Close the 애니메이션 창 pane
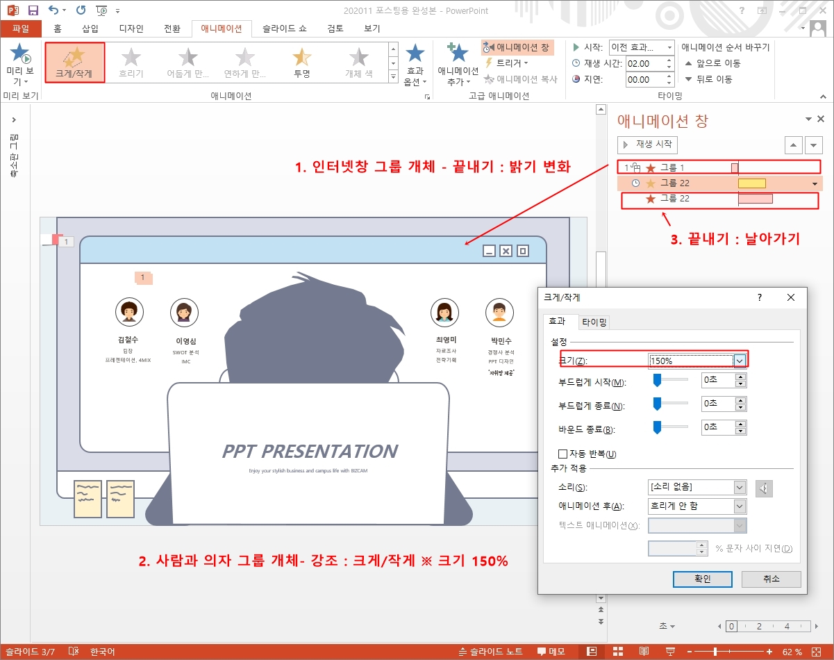834x660 pixels. pyautogui.click(x=821, y=119)
